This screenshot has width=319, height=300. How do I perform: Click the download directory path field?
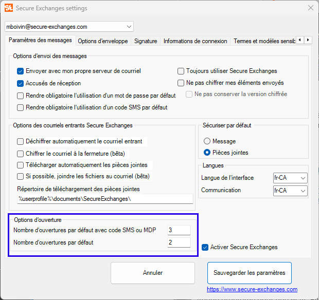click(105, 199)
